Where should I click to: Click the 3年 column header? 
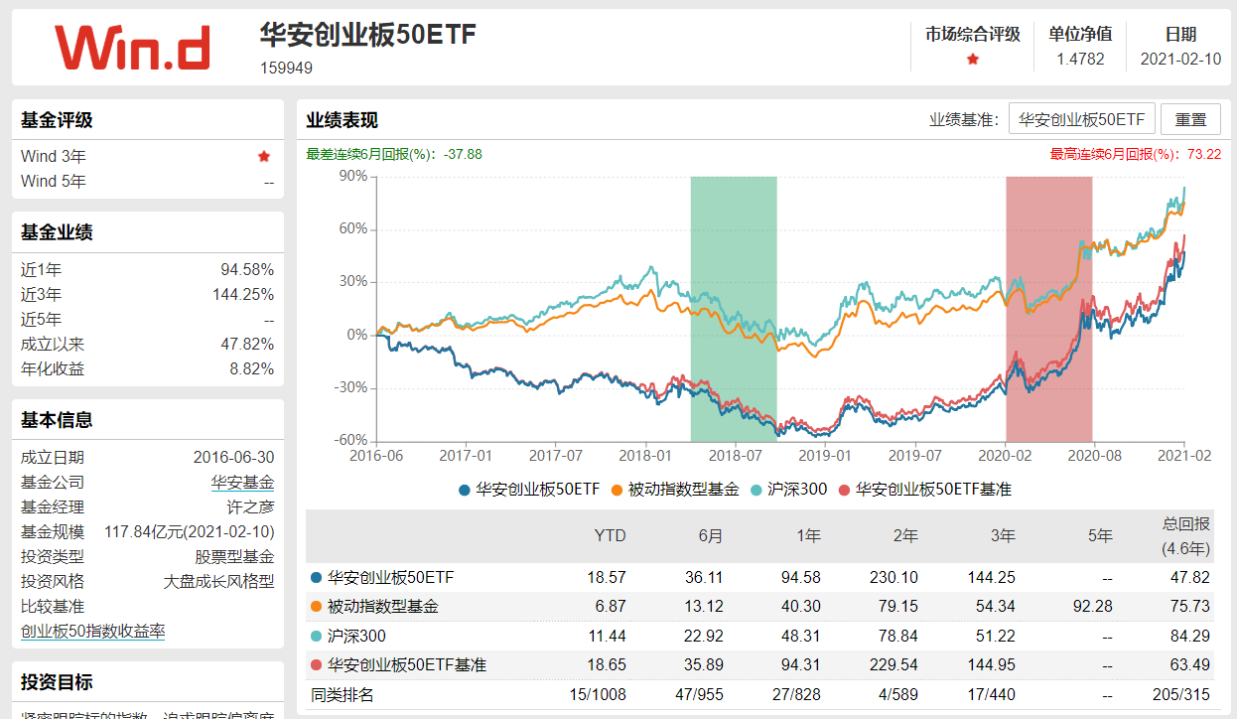tap(1003, 535)
